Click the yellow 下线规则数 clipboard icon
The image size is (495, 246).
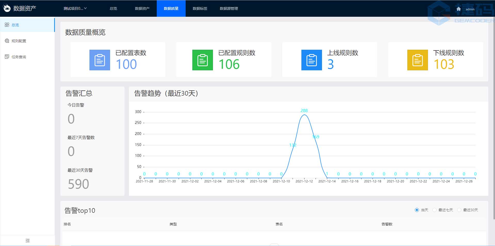418,60
